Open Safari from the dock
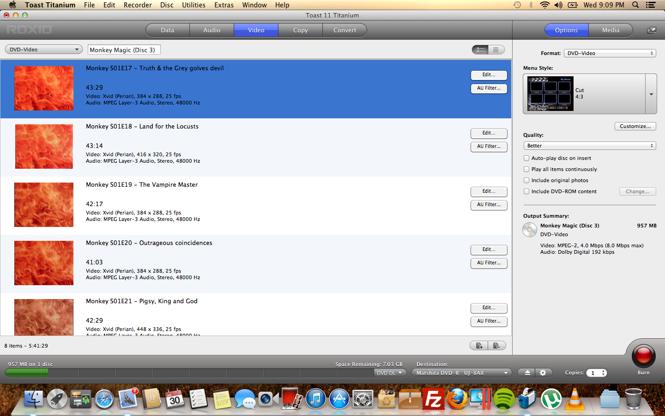 coord(104,398)
